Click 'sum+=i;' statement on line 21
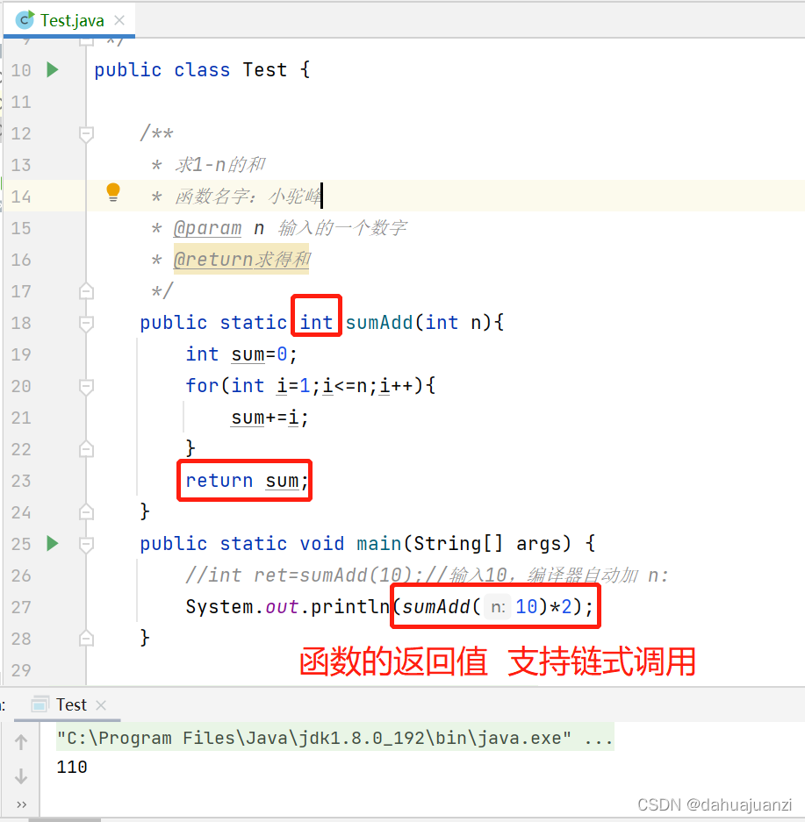The image size is (805, 822). pyautogui.click(x=270, y=418)
